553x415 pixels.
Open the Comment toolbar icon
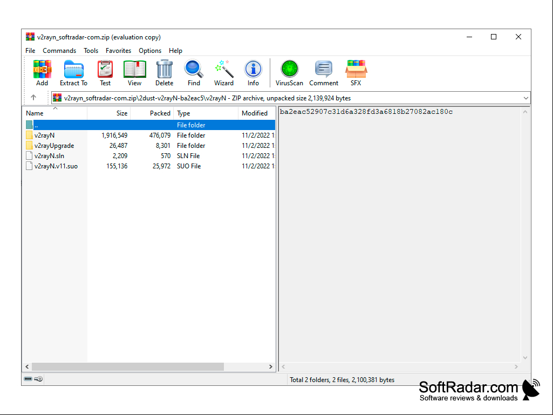pyautogui.click(x=324, y=69)
